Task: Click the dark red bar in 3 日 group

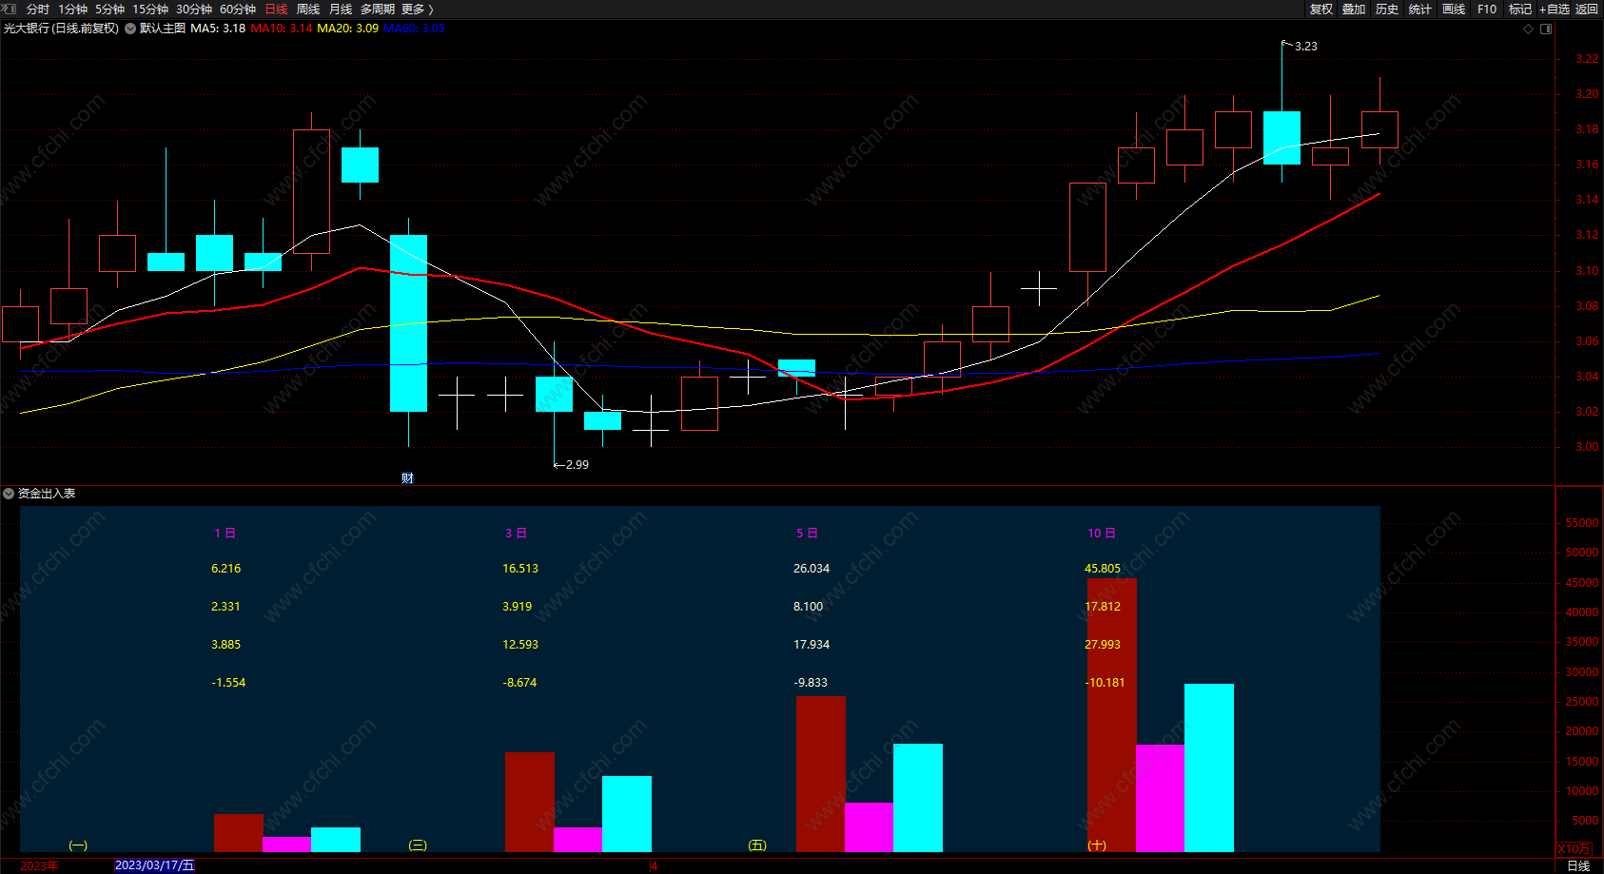Action: (530, 802)
